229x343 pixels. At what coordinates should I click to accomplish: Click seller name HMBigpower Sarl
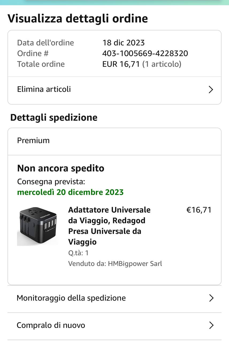click(x=135, y=264)
